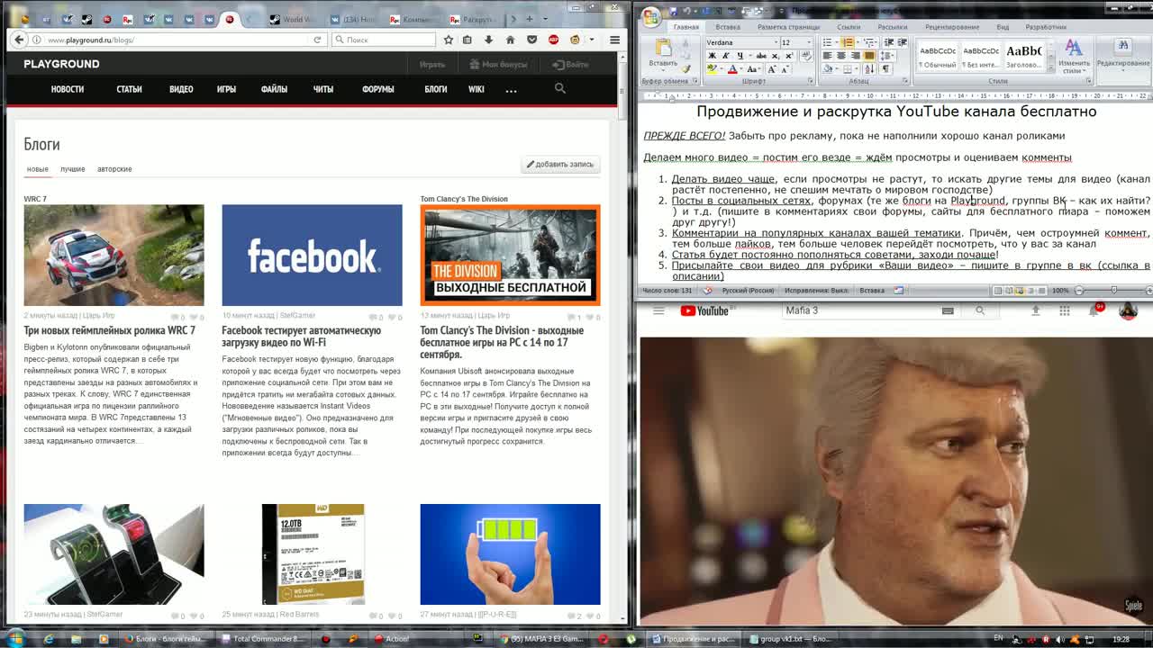Show paragraph marks ¶ in Word
This screenshot has height=648, width=1153.
885,69
